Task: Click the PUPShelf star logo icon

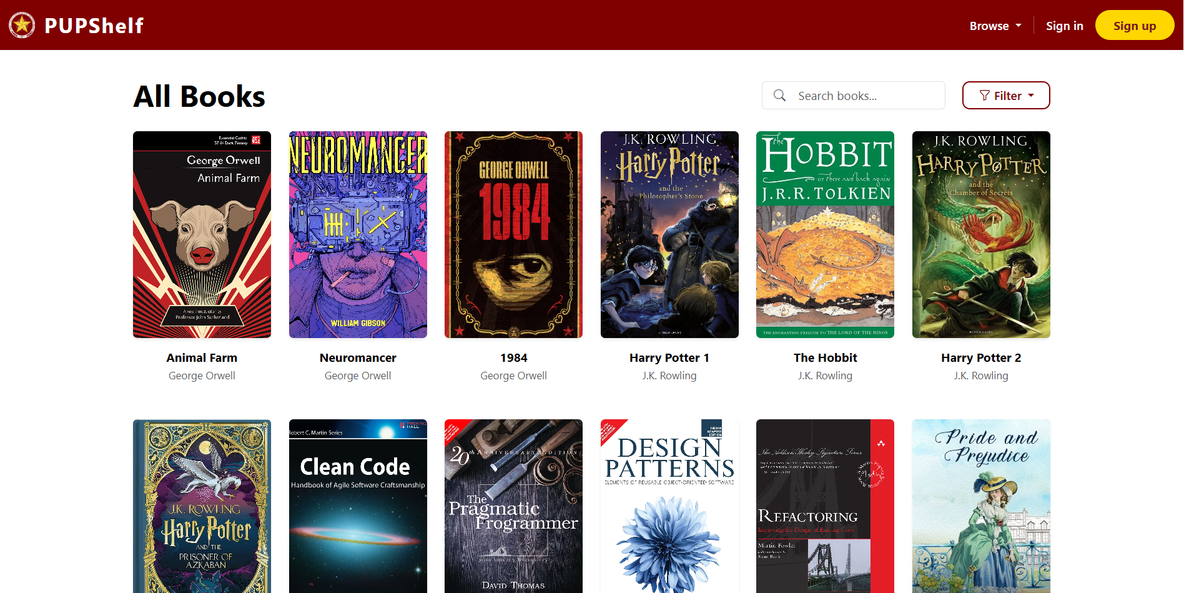Action: 22,25
